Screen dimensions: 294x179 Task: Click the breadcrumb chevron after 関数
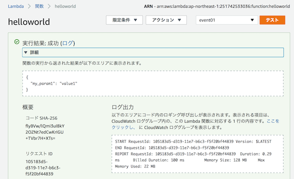49,6
